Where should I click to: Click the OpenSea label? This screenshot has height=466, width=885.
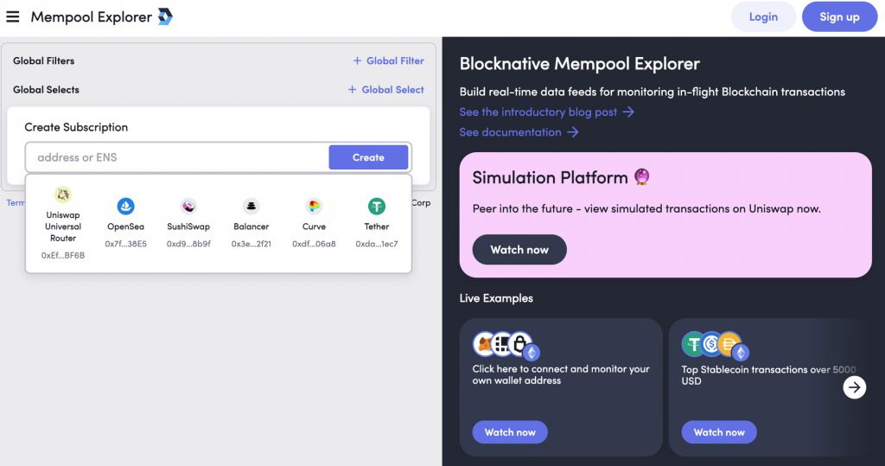pos(125,227)
